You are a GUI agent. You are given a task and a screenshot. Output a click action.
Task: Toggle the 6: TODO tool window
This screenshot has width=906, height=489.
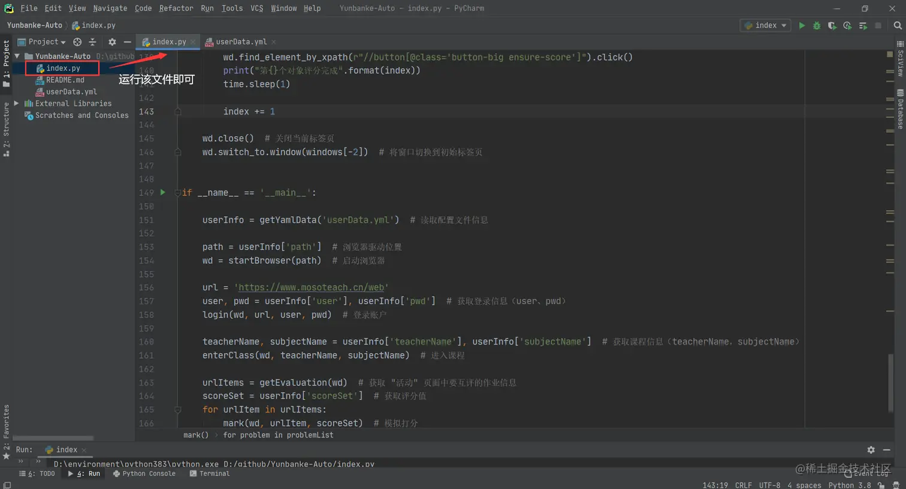click(x=37, y=473)
